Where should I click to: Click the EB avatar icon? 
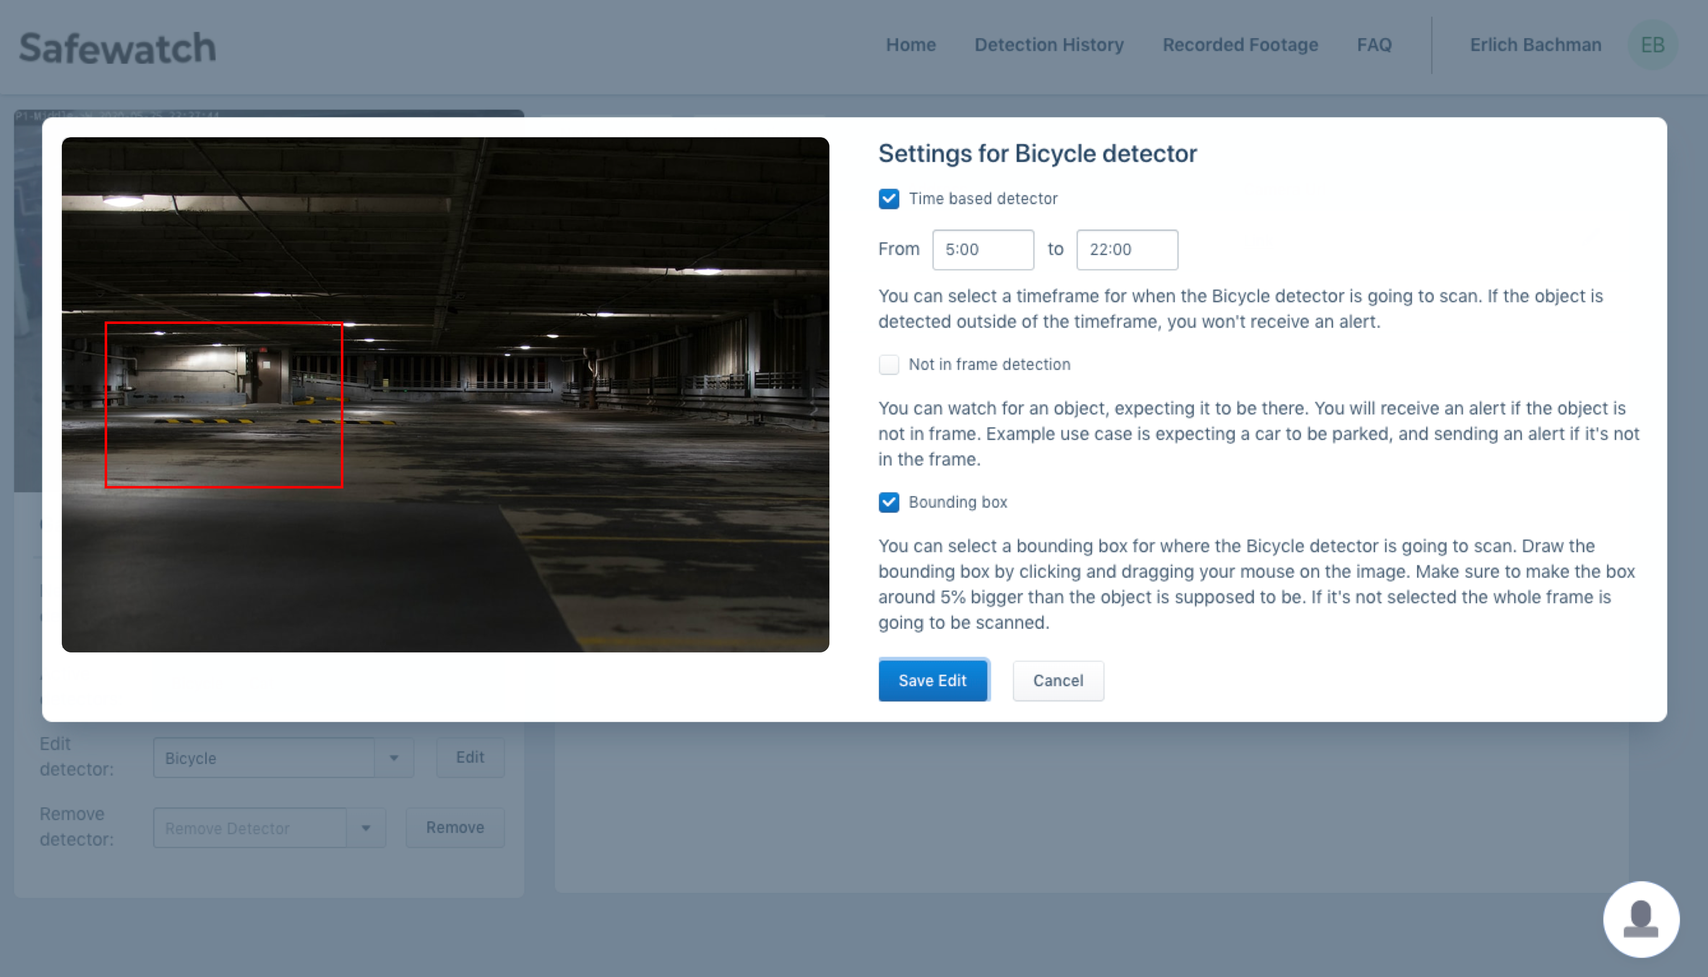pyautogui.click(x=1653, y=45)
